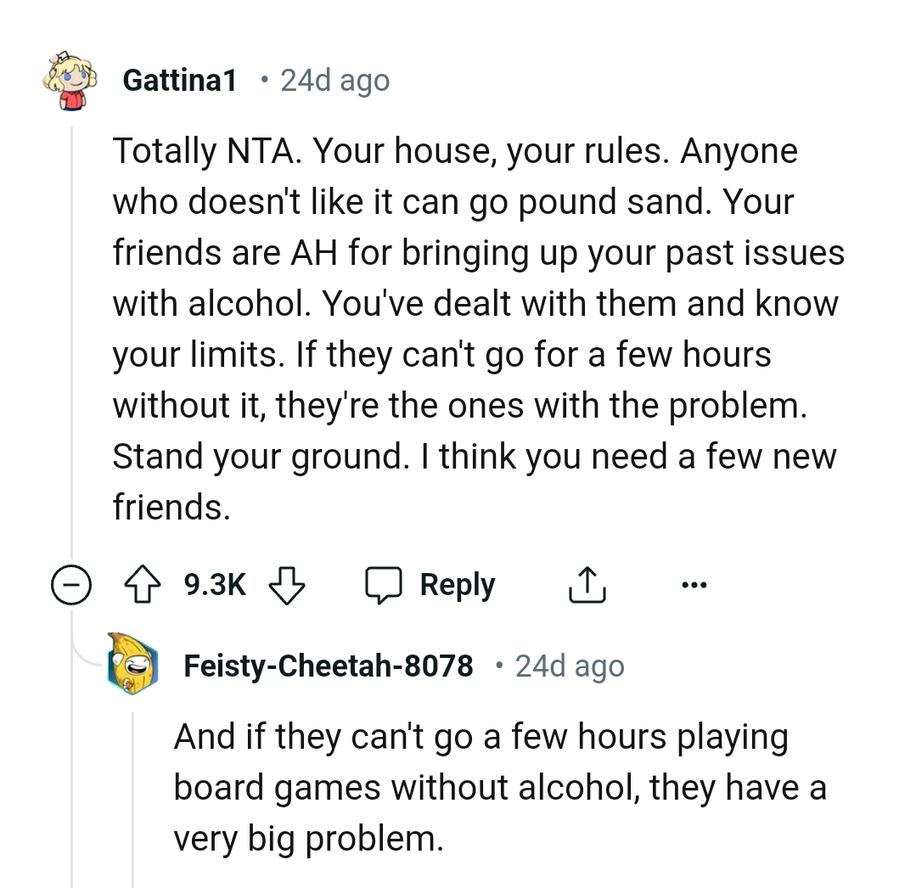
Task: Open Feisty-Cheetah-8078's profile page
Action: pyautogui.click(x=328, y=666)
